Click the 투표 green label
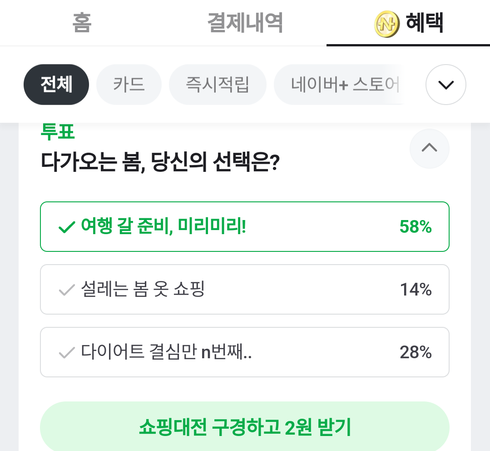 [58, 132]
